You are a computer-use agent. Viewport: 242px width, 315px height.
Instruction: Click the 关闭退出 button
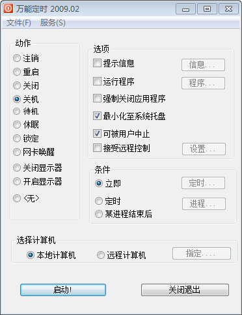coord(185,290)
